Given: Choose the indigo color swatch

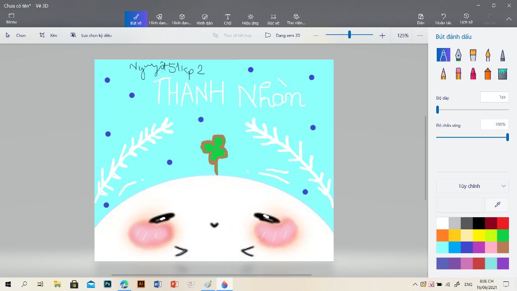Looking at the screenshot, I should click(467, 247).
